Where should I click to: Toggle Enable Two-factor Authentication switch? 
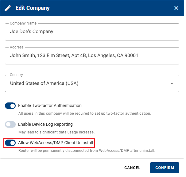(x=10, y=106)
